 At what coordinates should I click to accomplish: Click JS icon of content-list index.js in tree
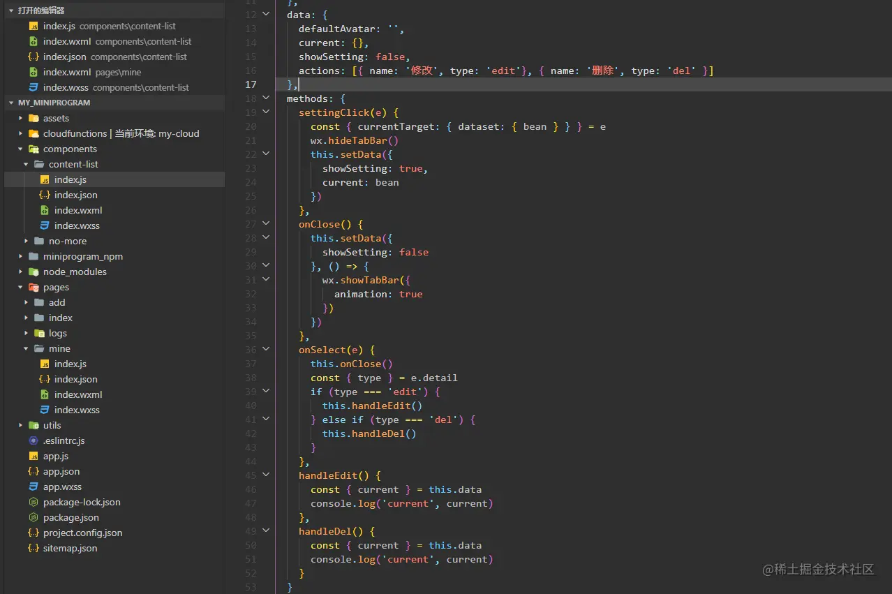tap(45, 179)
